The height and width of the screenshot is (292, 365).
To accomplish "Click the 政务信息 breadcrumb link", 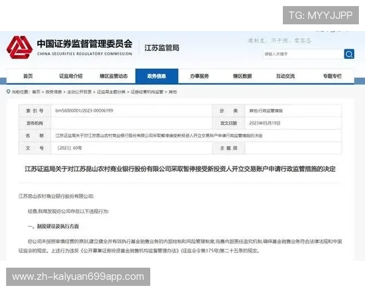I will coord(54,92).
